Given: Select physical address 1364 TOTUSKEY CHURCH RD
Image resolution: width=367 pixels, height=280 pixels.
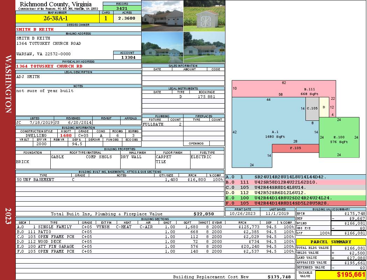Looking at the screenshot, I should click(49, 66).
